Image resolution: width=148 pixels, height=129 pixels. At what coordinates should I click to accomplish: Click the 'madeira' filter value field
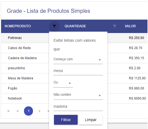78,107
